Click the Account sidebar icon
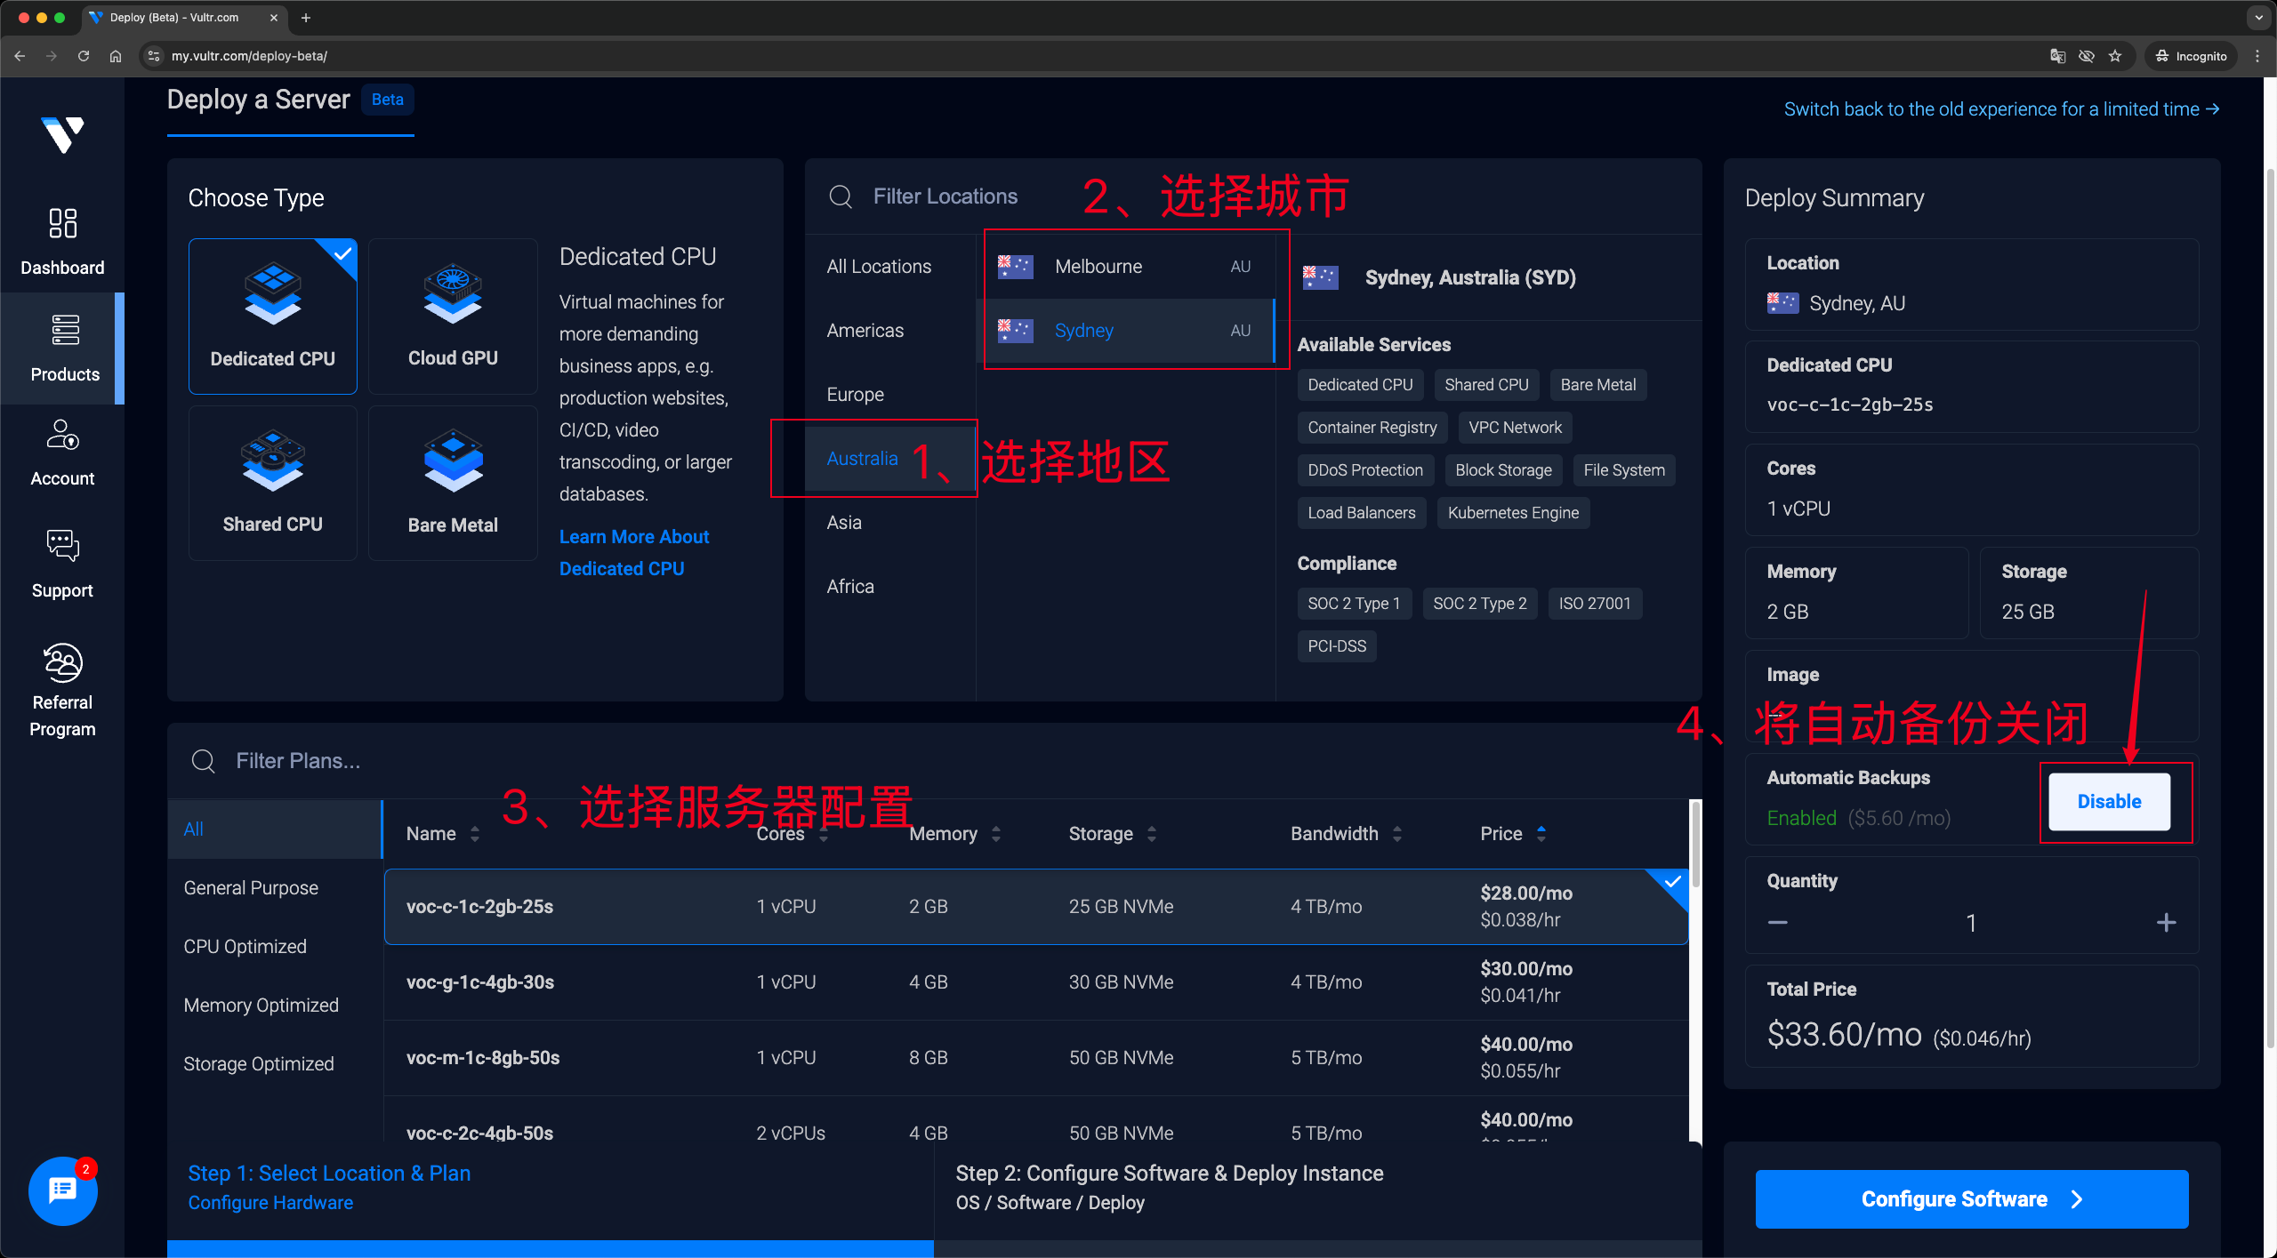The image size is (2277, 1258). [x=62, y=436]
